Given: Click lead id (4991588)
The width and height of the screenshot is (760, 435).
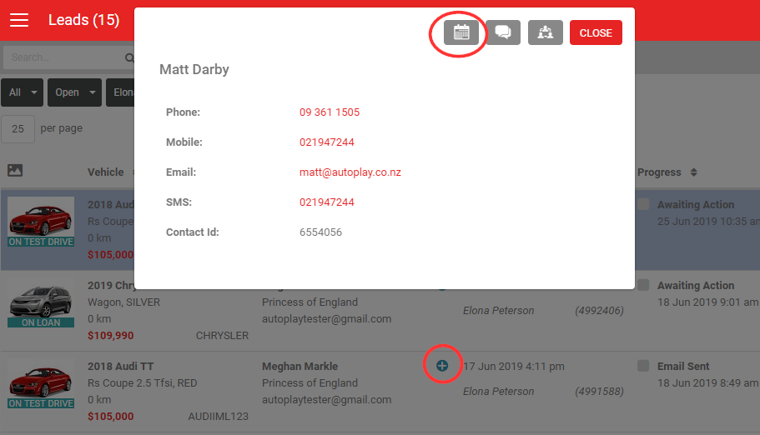Looking at the screenshot, I should tap(599, 392).
